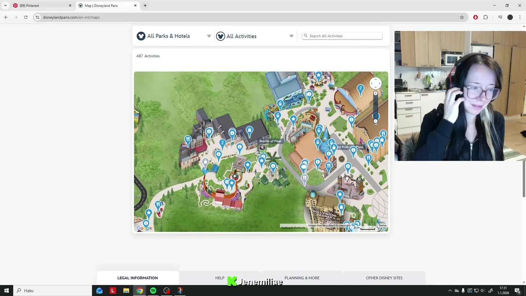
Task: Click the taskbar Haku search box
Action: [53, 291]
